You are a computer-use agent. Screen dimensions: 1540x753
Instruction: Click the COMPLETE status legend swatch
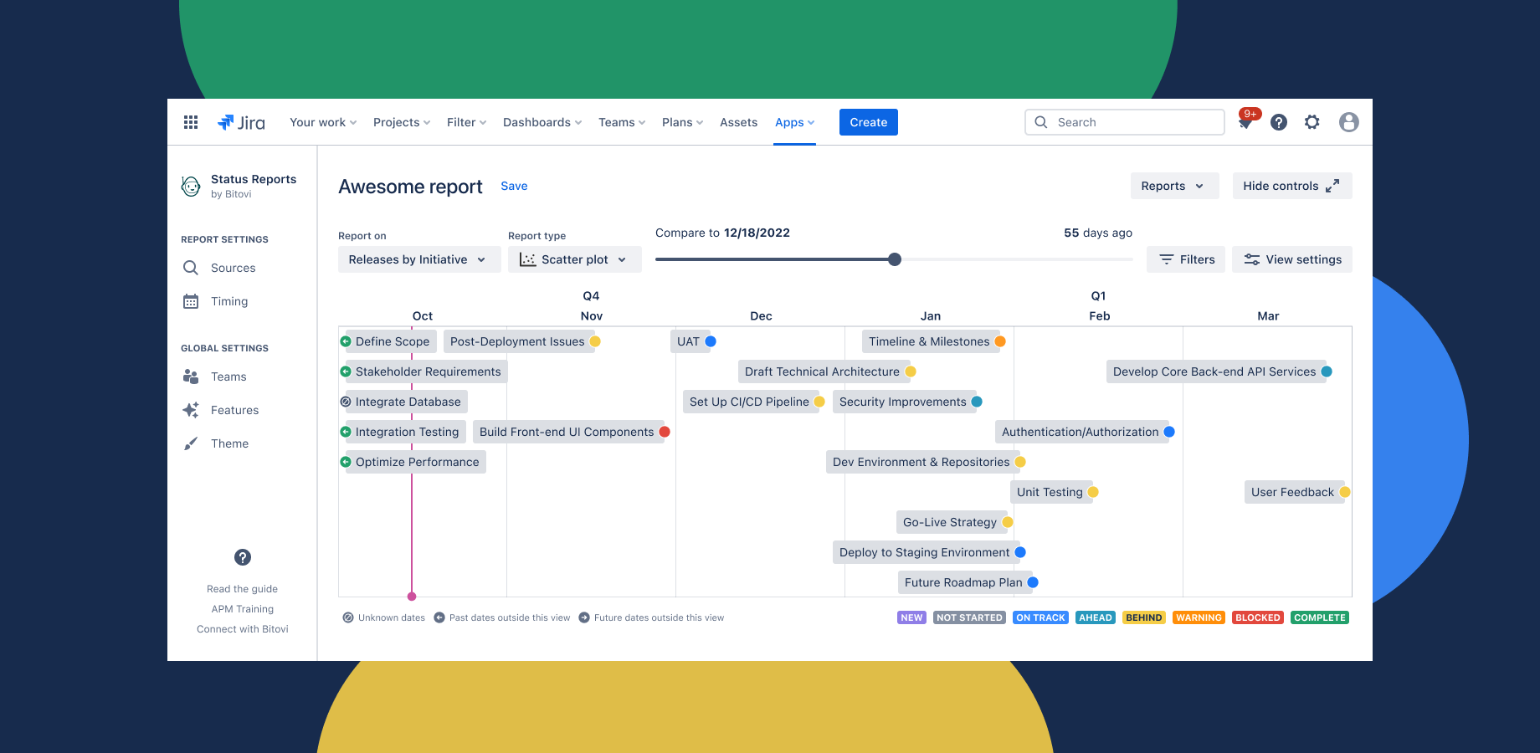(x=1320, y=617)
